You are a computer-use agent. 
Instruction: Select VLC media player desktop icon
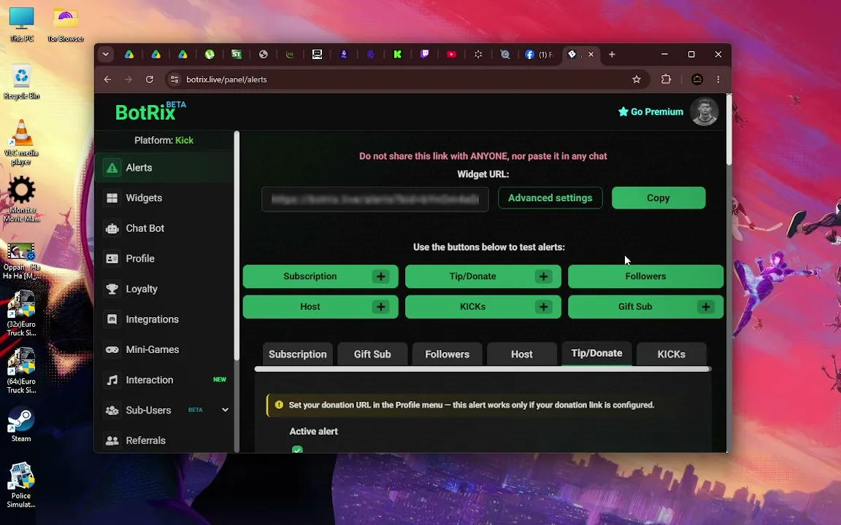(x=21, y=142)
